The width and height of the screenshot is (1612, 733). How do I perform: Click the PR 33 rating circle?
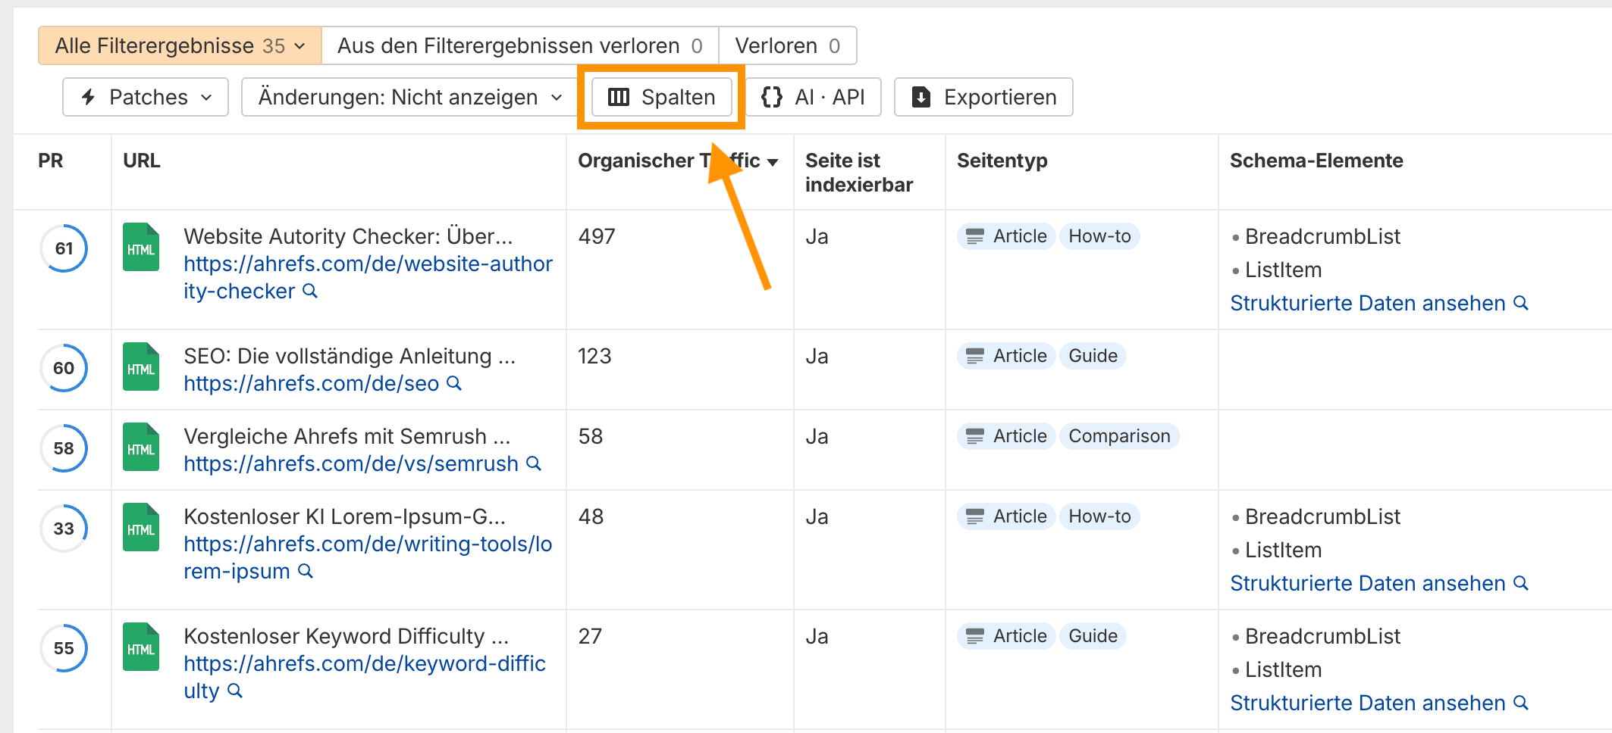(64, 529)
